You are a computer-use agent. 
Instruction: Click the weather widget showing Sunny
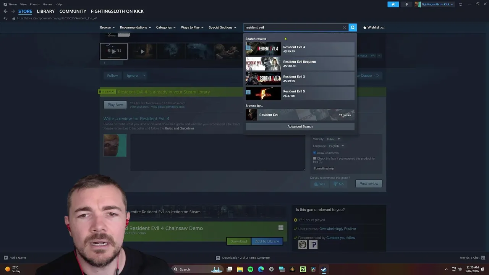[x=12, y=269]
